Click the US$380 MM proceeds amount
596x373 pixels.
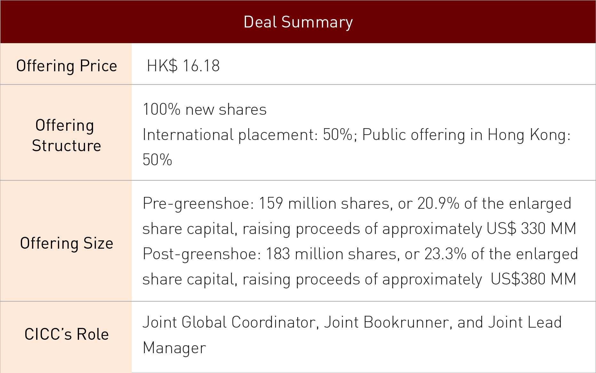click(x=533, y=279)
